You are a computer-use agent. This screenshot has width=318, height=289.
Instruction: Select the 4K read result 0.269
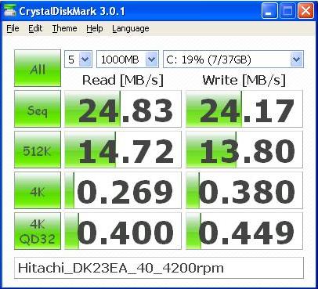click(123, 190)
